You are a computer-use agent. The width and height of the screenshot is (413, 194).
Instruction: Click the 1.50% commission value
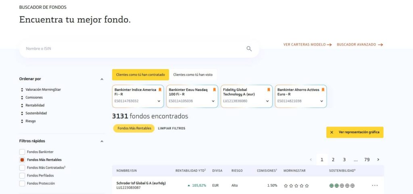pos(272,186)
